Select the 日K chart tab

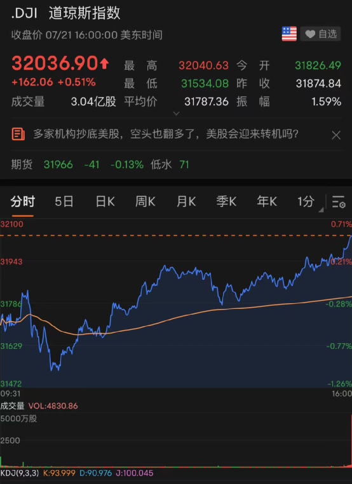click(x=105, y=202)
